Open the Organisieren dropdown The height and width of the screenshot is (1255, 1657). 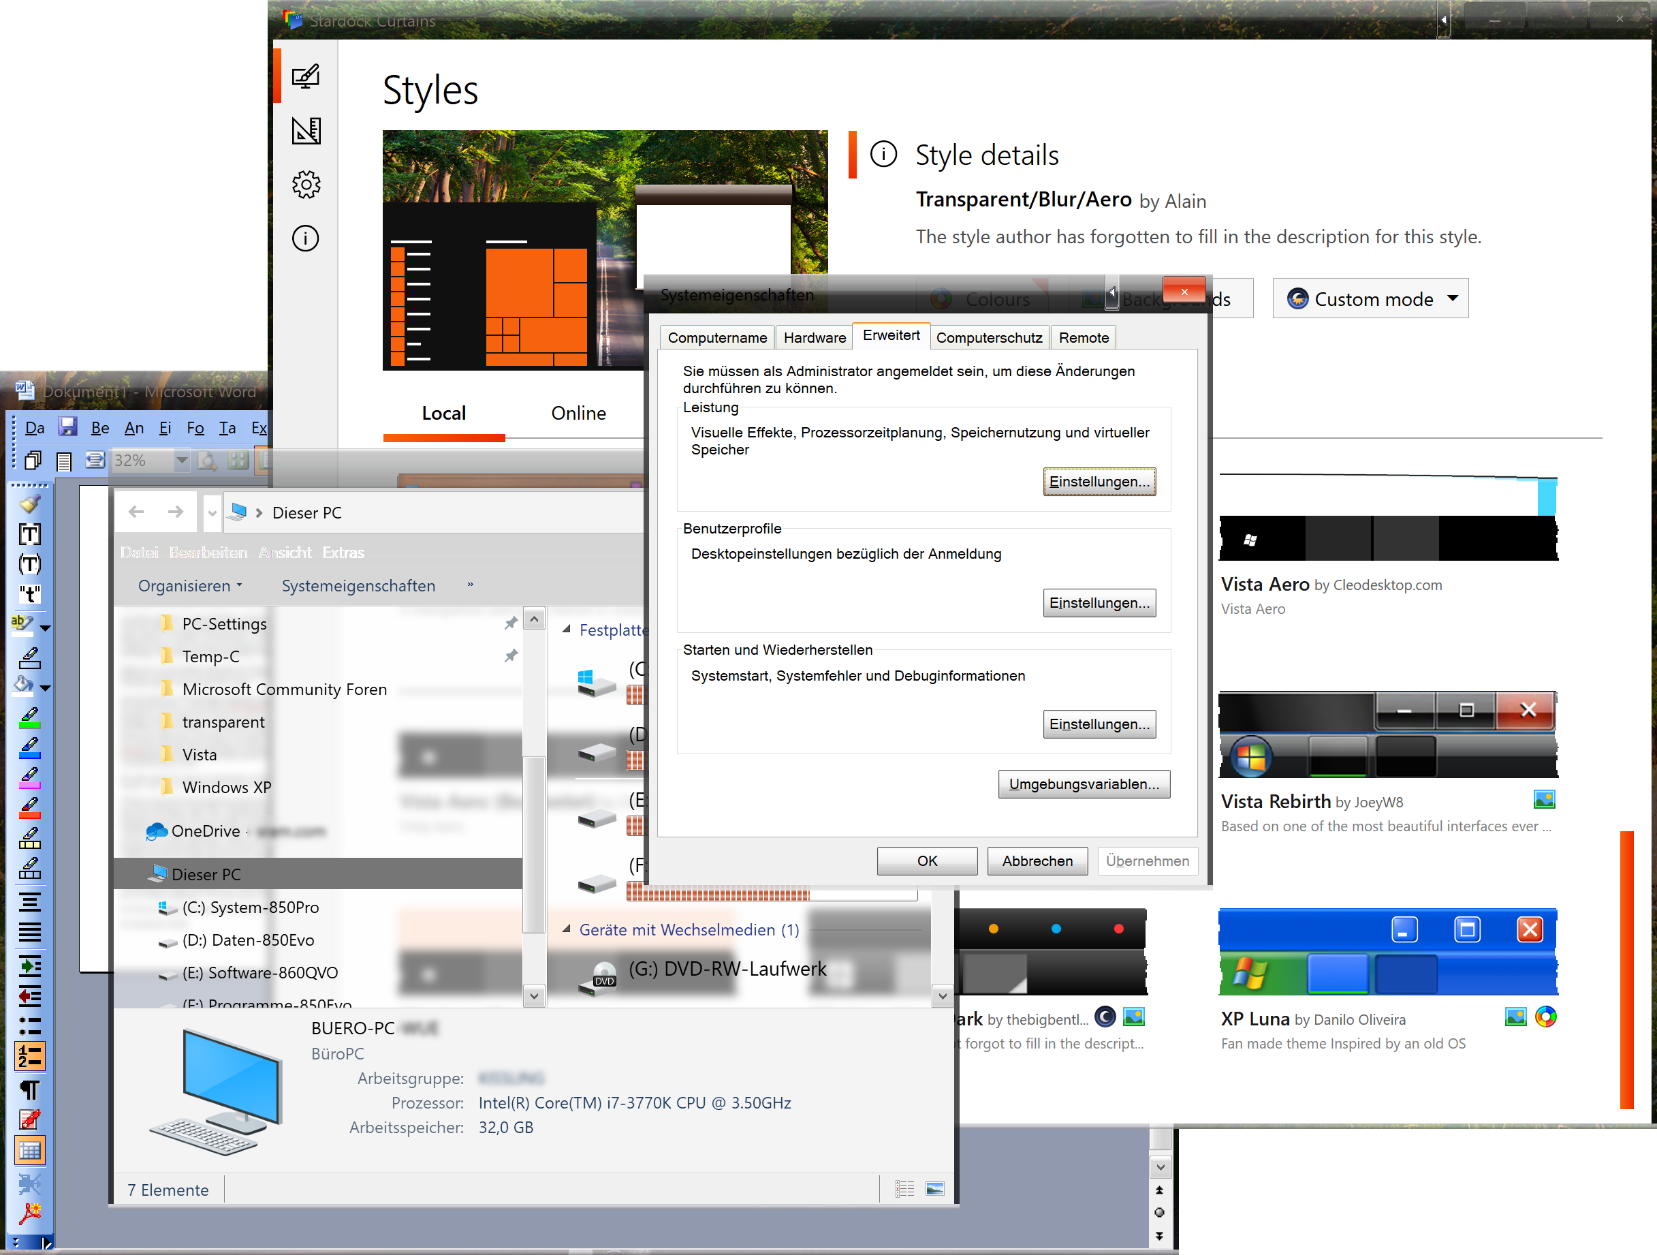[x=191, y=586]
